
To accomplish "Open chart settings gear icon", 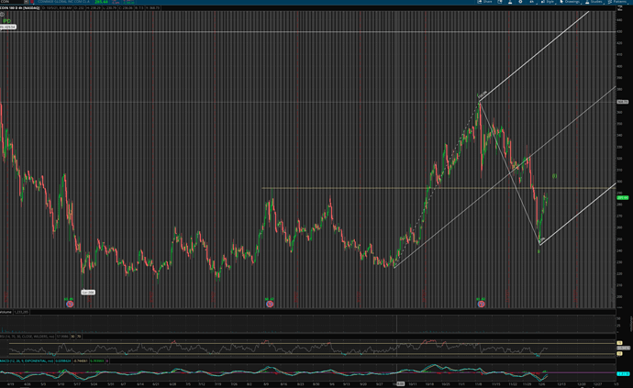I will (x=520, y=2).
